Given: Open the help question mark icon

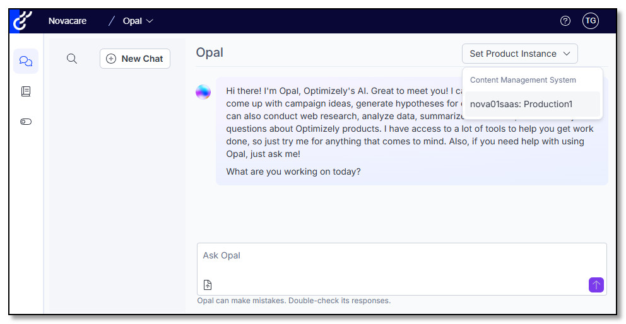Looking at the screenshot, I should [565, 21].
